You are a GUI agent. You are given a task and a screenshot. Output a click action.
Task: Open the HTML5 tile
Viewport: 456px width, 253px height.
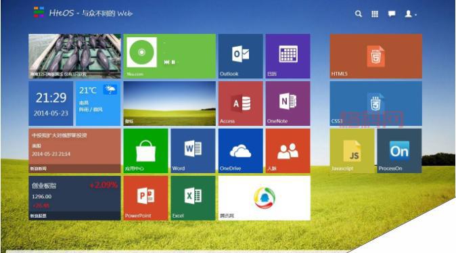(375, 56)
